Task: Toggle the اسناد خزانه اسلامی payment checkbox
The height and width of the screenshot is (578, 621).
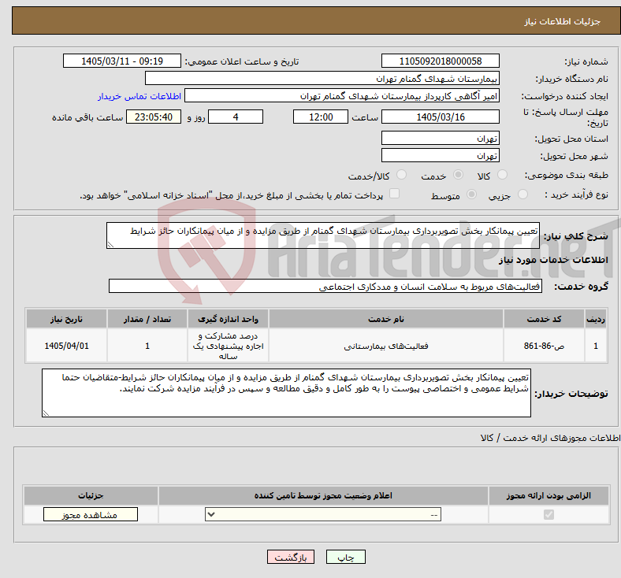Action: coord(394,194)
